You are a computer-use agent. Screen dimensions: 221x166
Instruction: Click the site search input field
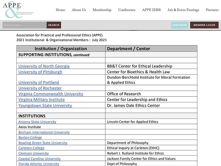point(24,25)
